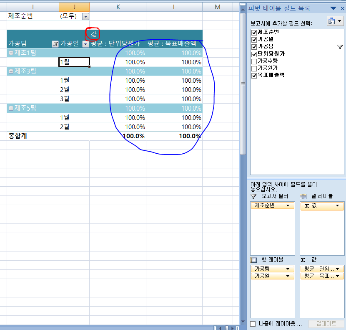Enable the 가공원가 field checkbox
The image size is (346, 330).
pyautogui.click(x=254, y=68)
